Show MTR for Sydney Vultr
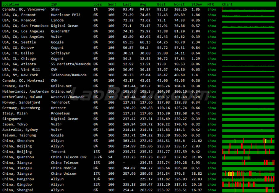 (212, 130)
